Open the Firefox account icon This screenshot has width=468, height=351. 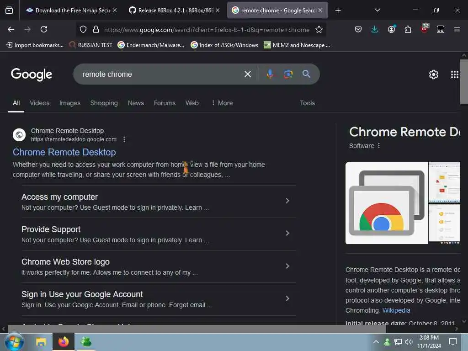click(x=391, y=29)
